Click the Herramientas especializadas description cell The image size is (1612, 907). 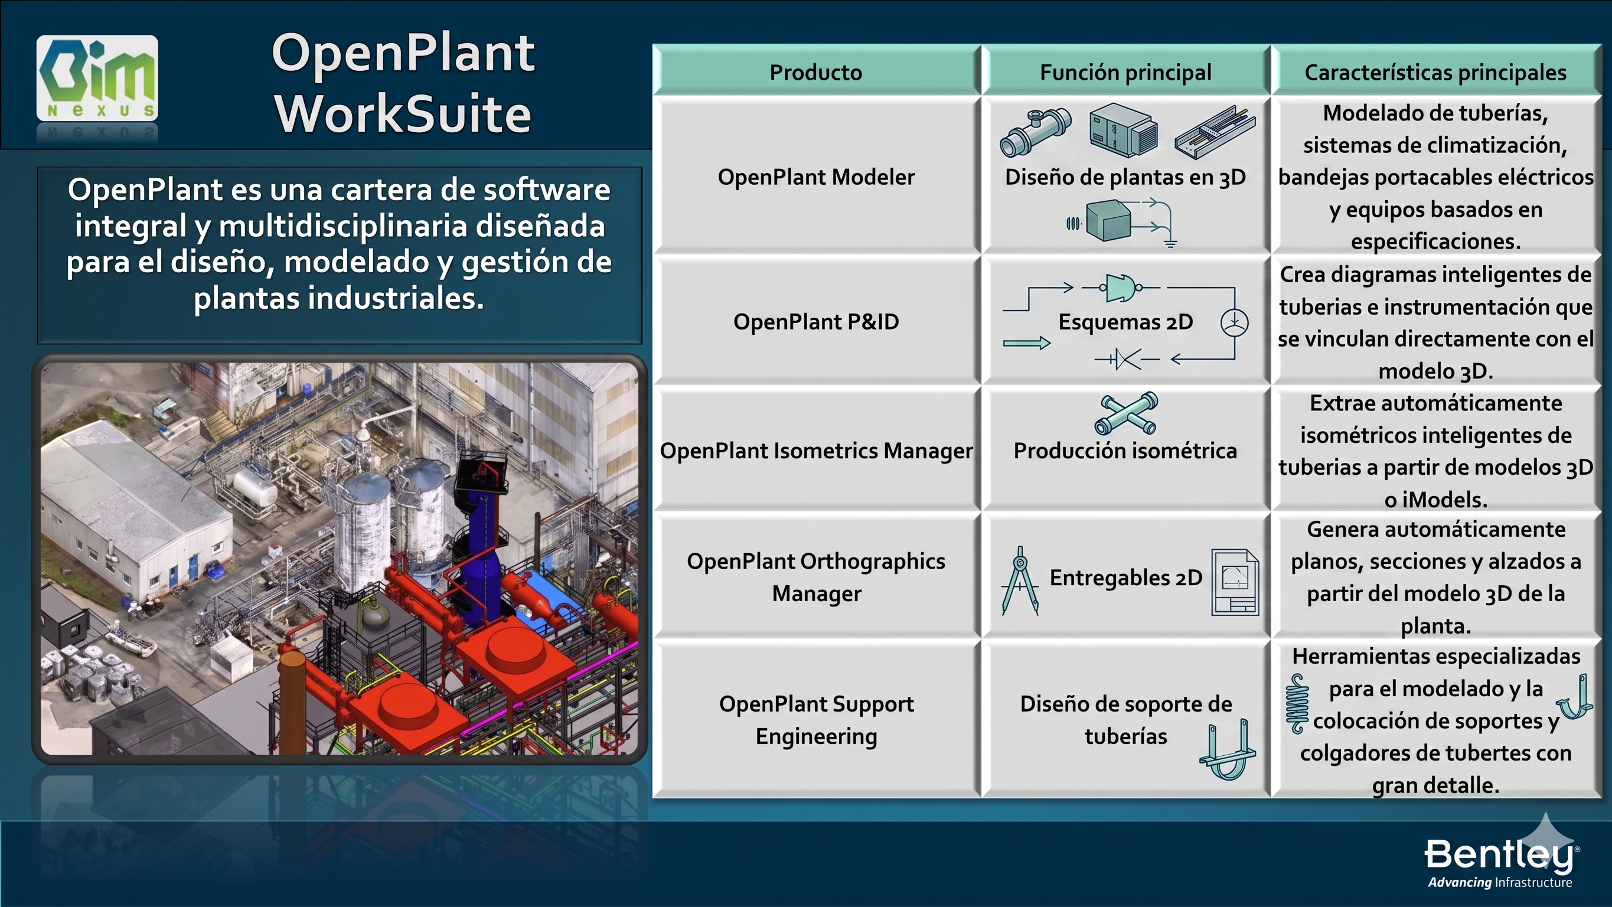[1435, 719]
